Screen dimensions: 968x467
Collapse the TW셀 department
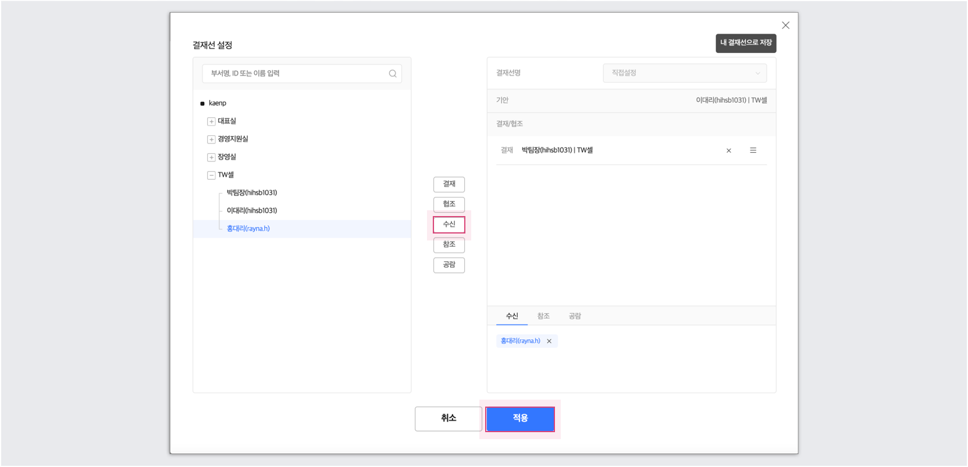click(x=211, y=175)
